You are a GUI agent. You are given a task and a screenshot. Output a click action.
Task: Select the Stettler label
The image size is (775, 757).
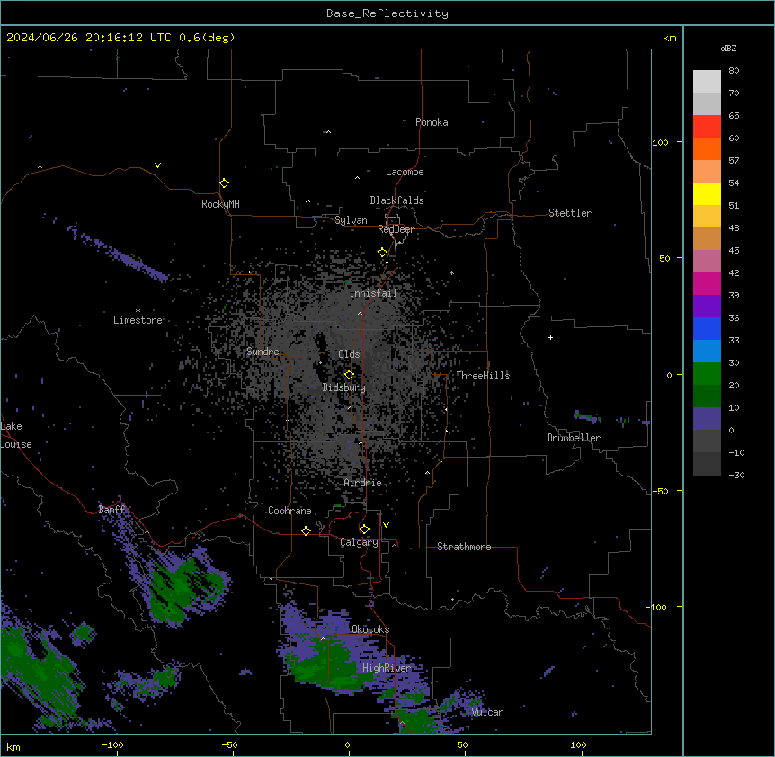coord(570,213)
